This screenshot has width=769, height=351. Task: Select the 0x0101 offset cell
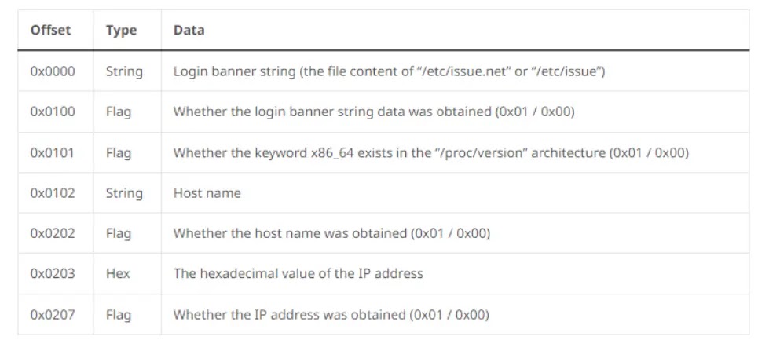[53, 152]
